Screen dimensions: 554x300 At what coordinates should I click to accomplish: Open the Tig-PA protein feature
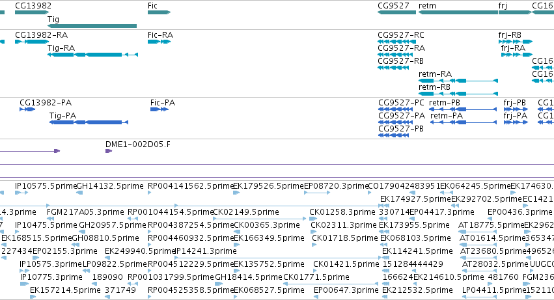point(89,122)
